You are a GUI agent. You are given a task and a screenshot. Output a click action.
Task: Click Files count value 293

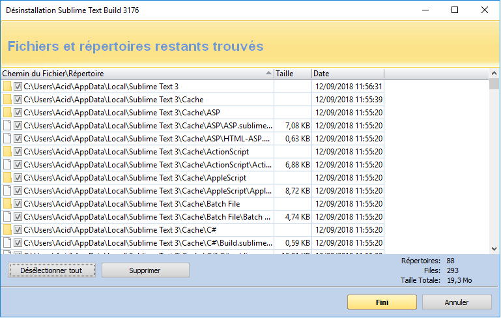(x=452, y=270)
